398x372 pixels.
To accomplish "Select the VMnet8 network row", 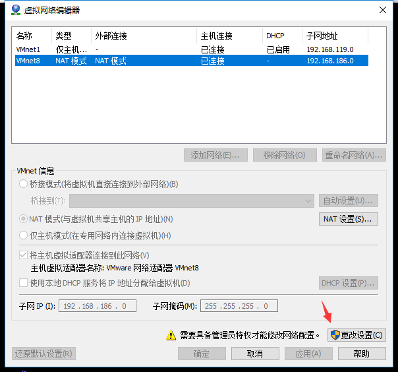I will (192, 61).
